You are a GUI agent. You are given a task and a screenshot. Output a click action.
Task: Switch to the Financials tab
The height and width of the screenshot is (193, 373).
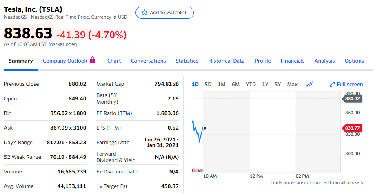(x=293, y=61)
